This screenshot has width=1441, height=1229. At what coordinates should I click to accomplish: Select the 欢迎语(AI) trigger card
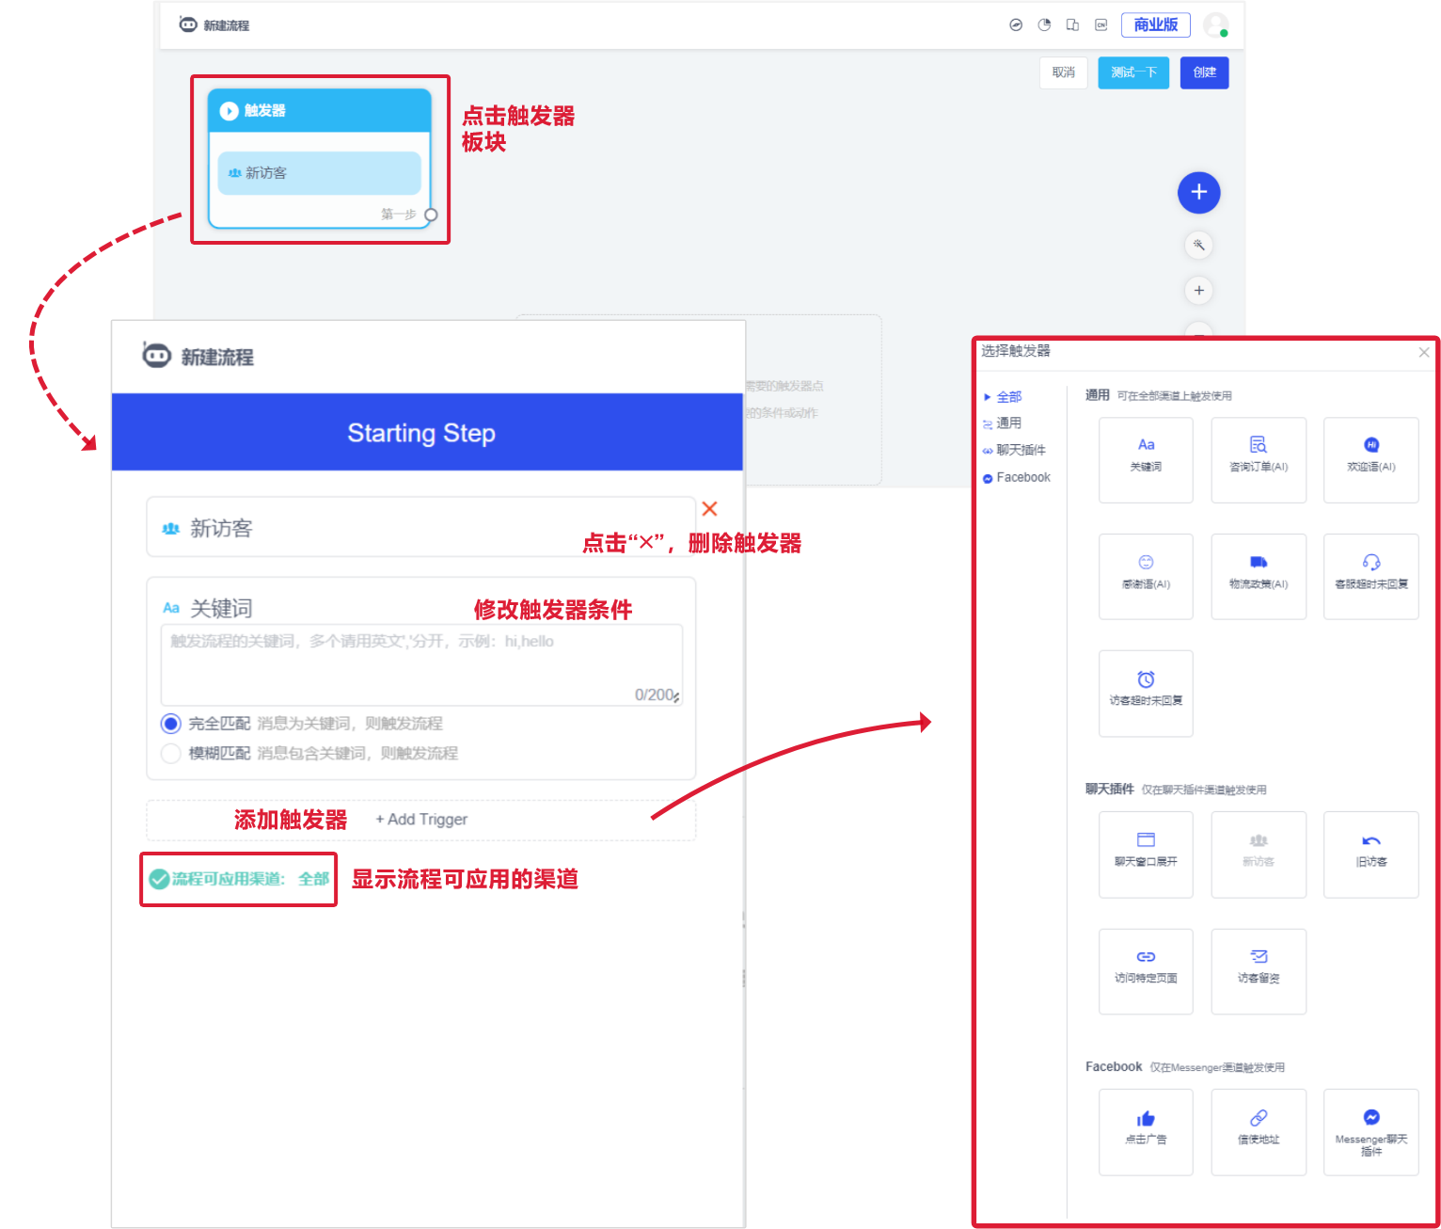pyautogui.click(x=1371, y=460)
